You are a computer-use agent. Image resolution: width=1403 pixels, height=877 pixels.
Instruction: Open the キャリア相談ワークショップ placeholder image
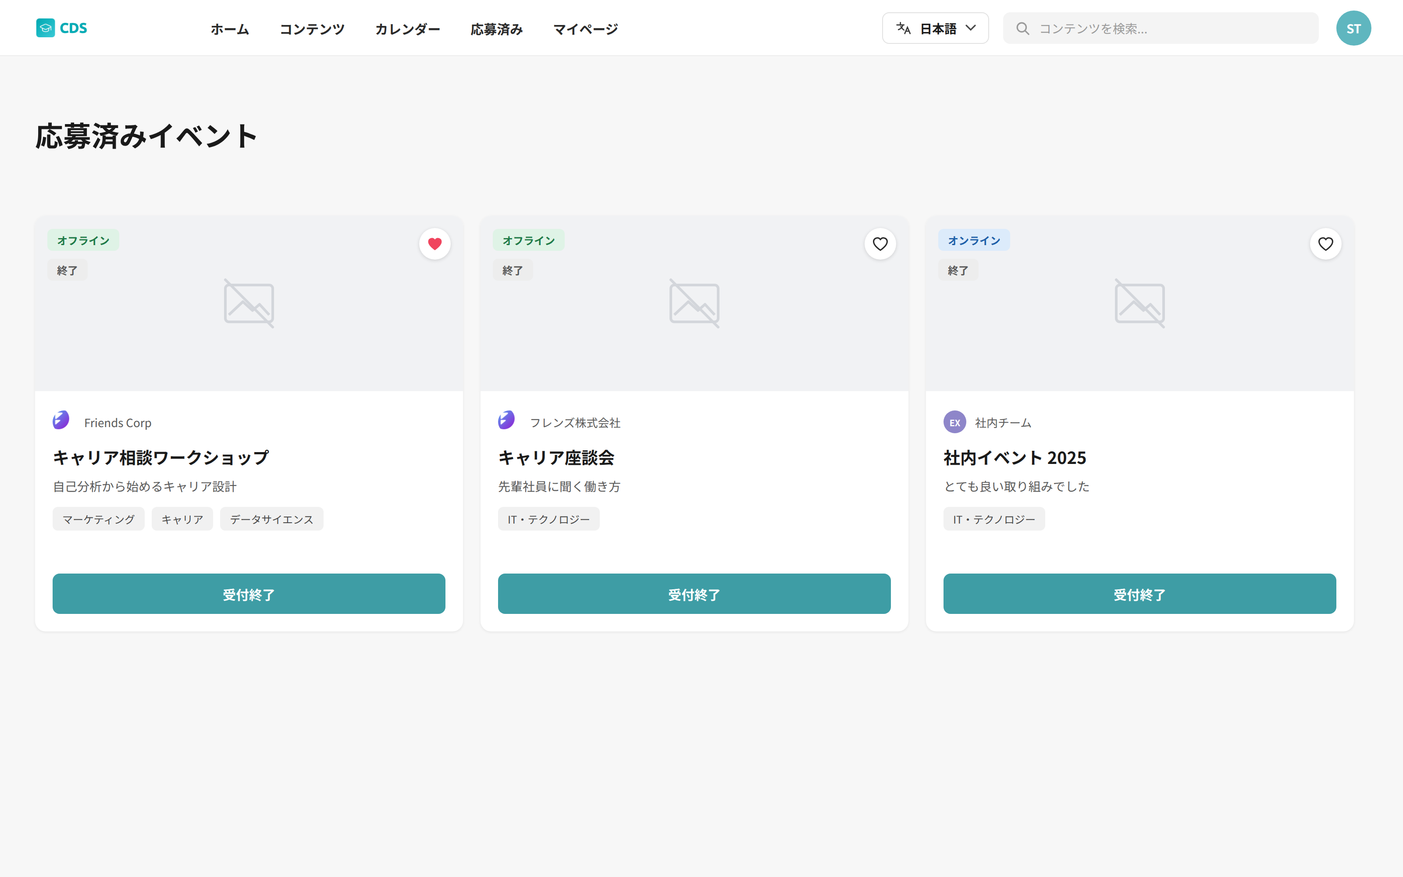249,303
